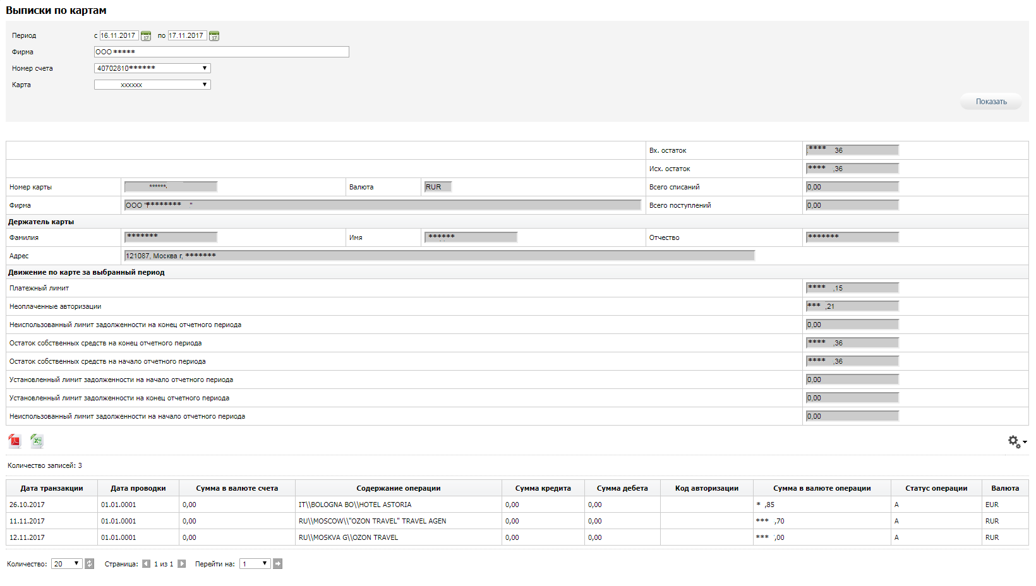Click Валюта column header in table
Image resolution: width=1036 pixels, height=586 pixels.
pyautogui.click(x=1005, y=488)
